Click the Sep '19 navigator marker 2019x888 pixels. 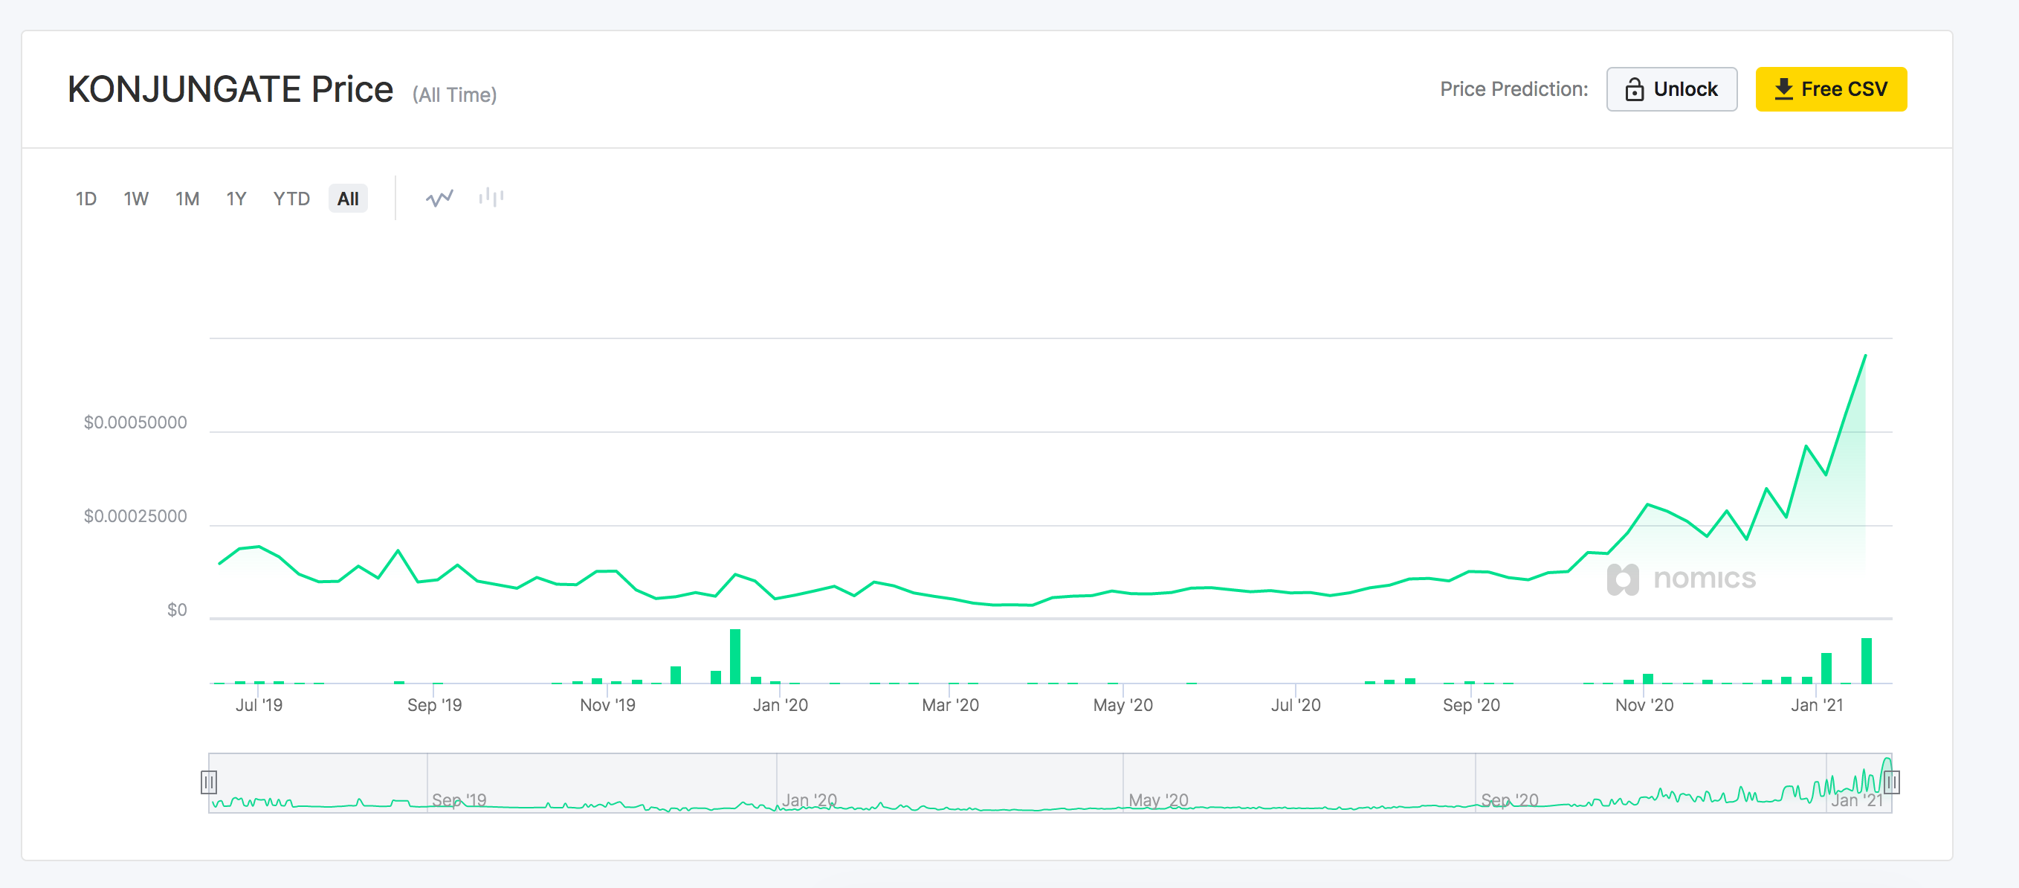pos(459,800)
